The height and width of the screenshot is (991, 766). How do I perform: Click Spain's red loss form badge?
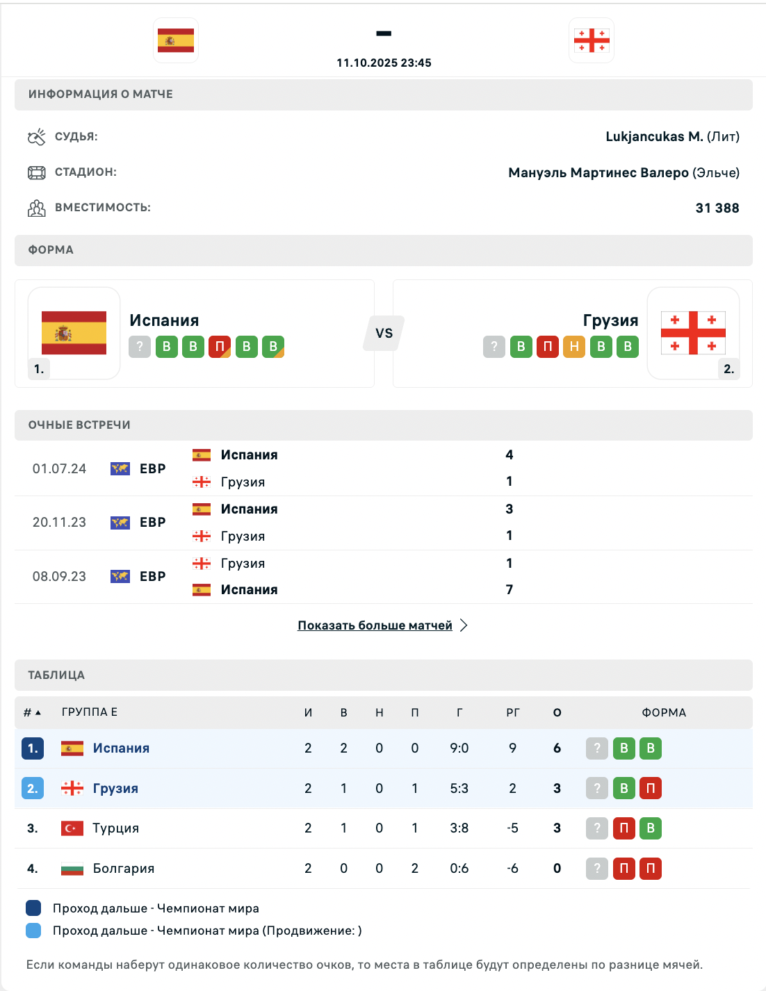tap(220, 346)
